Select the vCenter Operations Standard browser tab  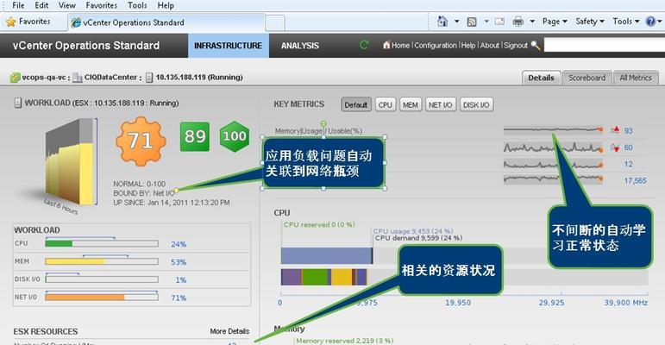click(166, 22)
